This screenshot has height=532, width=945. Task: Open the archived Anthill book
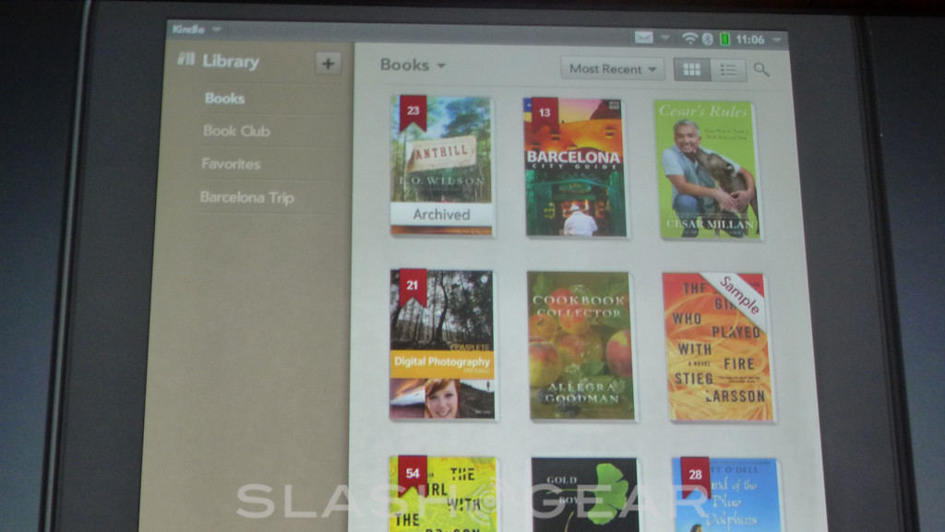tap(441, 166)
